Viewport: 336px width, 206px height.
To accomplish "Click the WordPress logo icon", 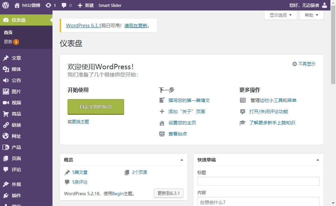I will pyautogui.click(x=6, y=5).
